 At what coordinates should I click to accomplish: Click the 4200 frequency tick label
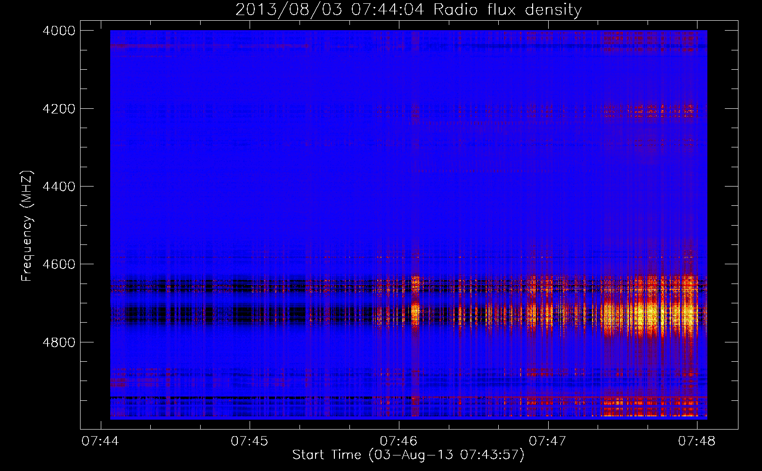pyautogui.click(x=58, y=109)
